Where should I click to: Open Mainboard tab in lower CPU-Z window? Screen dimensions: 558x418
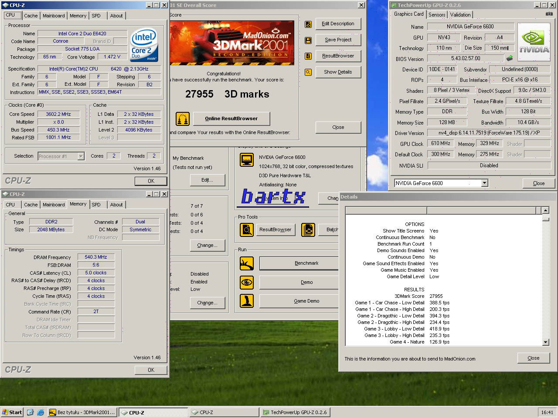(x=54, y=205)
